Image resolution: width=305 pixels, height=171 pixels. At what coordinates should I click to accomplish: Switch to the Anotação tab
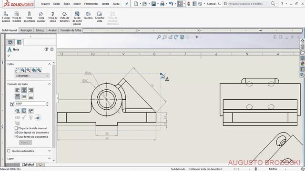tap(26, 30)
